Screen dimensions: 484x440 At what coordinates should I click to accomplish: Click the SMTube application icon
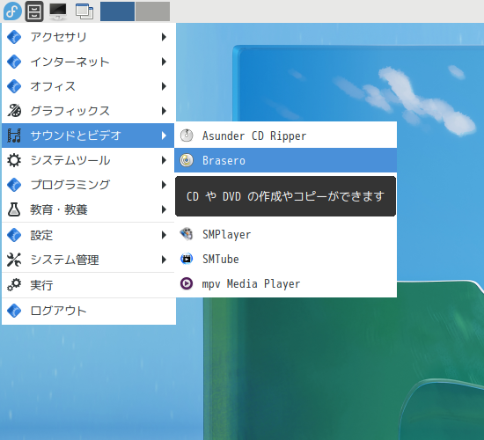click(187, 259)
